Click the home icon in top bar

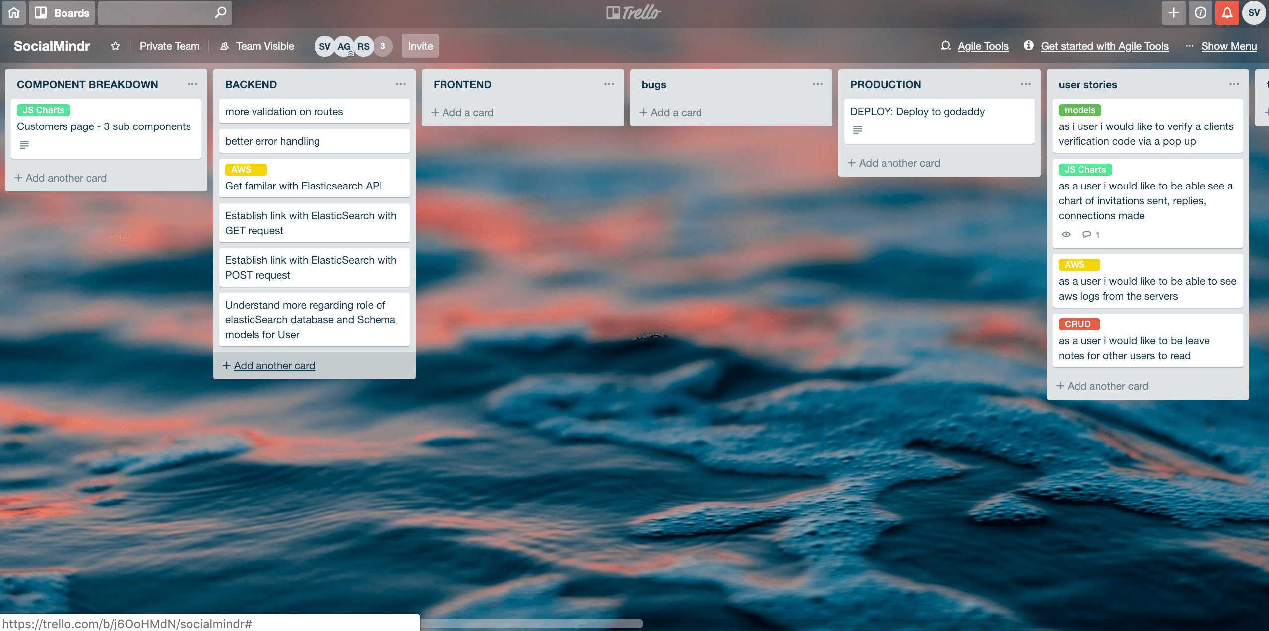tap(14, 13)
